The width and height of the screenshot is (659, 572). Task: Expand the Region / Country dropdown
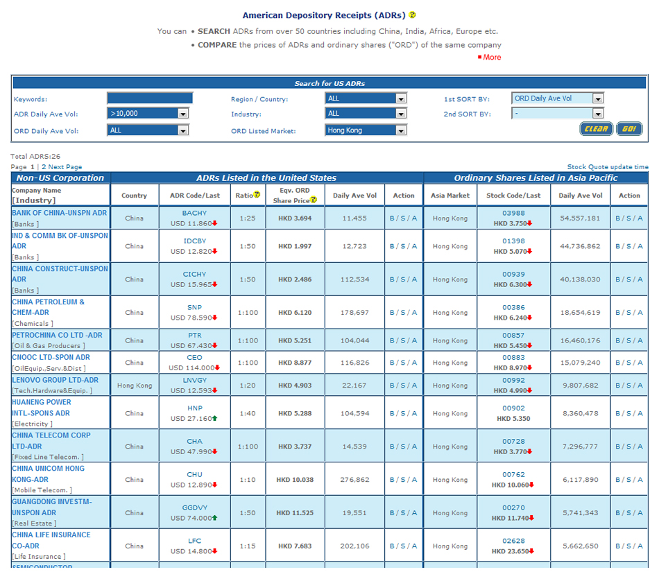(366, 98)
